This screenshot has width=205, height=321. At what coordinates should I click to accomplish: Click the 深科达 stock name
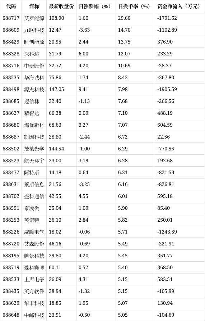(x=32, y=54)
